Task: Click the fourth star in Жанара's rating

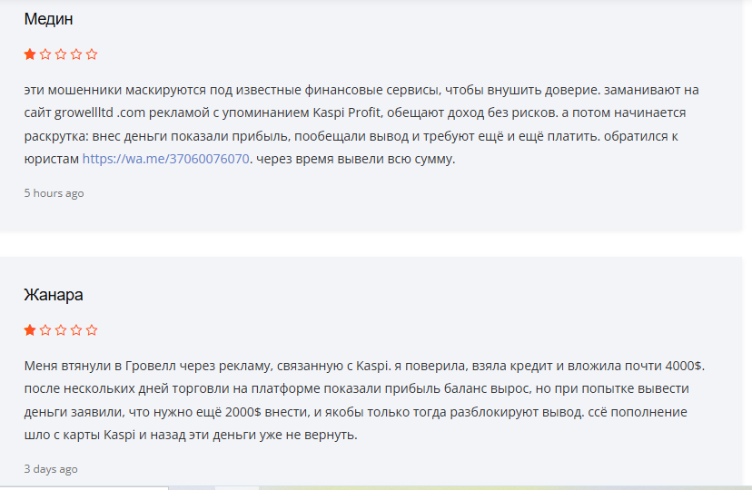Action: point(76,330)
